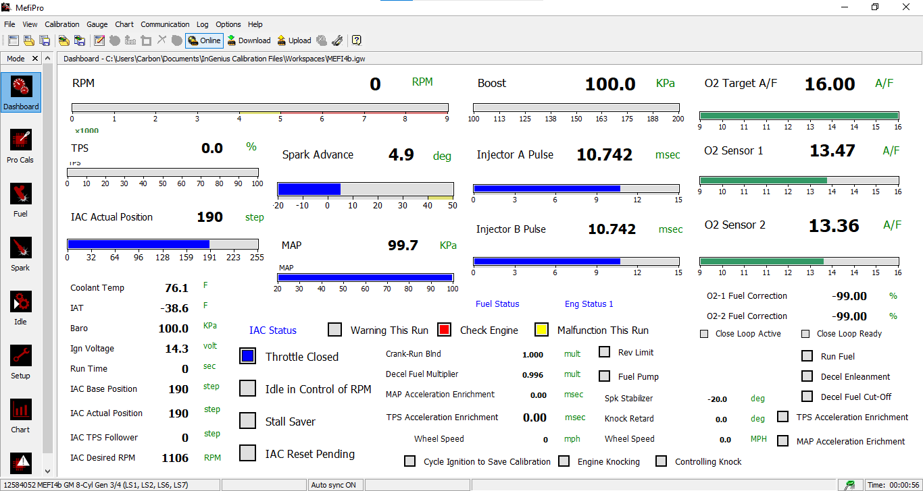The image size is (923, 491).
Task: Open the Idle mode panel
Action: 20,308
